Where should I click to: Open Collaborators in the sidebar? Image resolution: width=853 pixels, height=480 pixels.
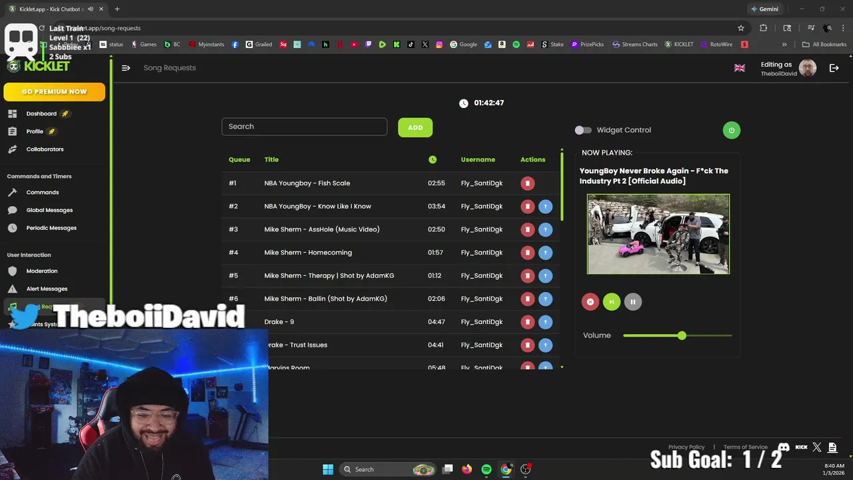click(45, 149)
